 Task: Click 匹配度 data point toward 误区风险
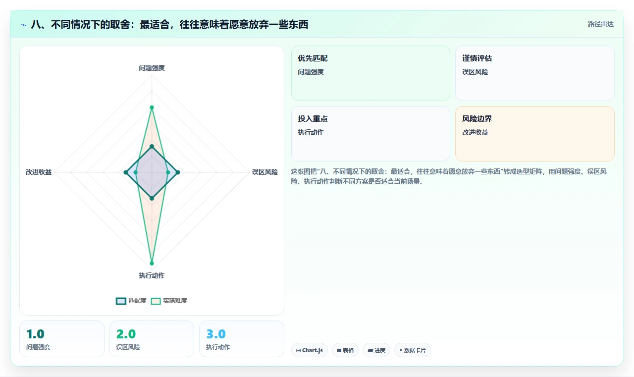tap(178, 172)
